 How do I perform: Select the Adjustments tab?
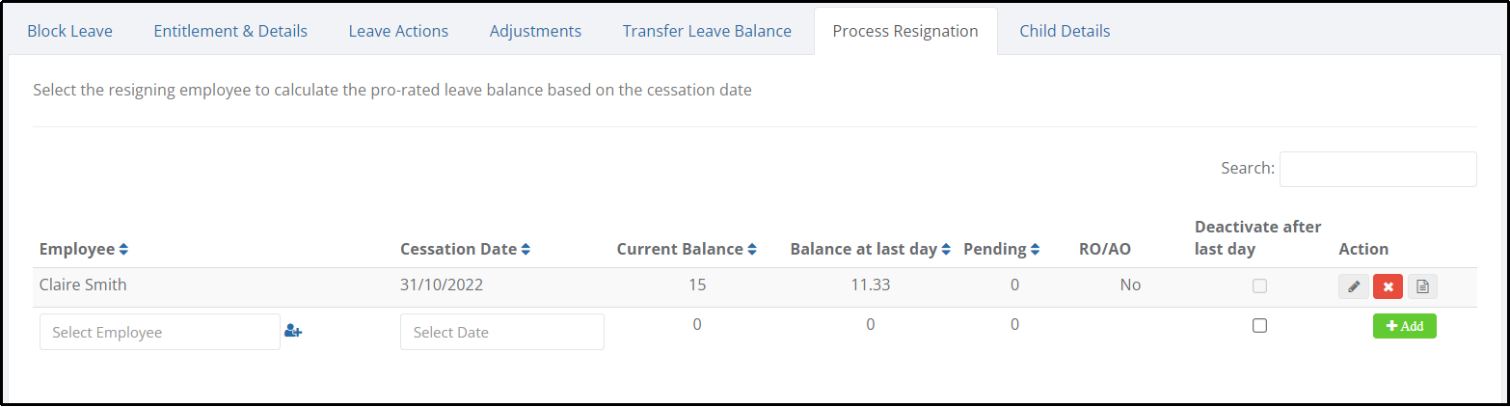(535, 31)
